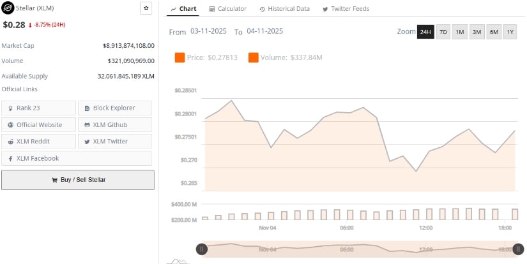The image size is (527, 264).
Task: Switch to the Calculator tab
Action: pyautogui.click(x=228, y=9)
